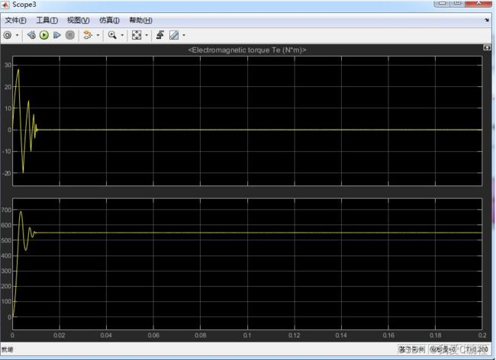496x360 pixels.
Task: Open the 帮助(H) menu
Action: [x=140, y=21]
